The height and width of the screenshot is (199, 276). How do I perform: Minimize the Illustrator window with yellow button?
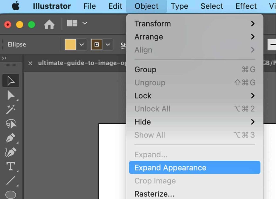[x=19, y=24]
